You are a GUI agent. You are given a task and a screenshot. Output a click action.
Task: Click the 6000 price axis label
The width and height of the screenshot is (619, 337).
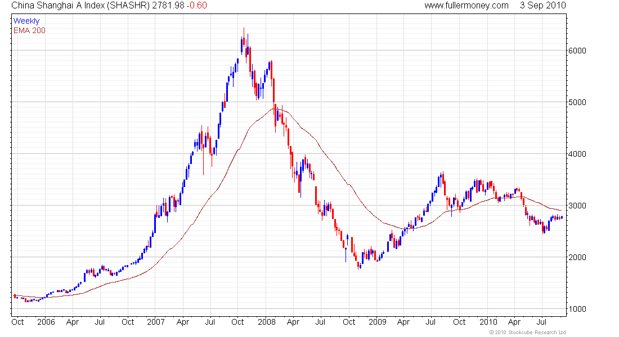(x=577, y=51)
